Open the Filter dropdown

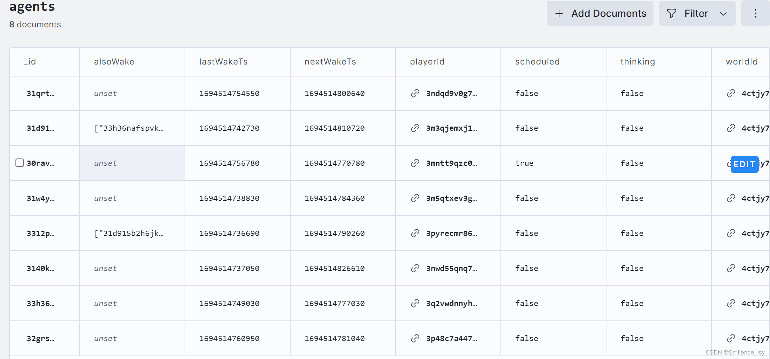[x=697, y=13]
